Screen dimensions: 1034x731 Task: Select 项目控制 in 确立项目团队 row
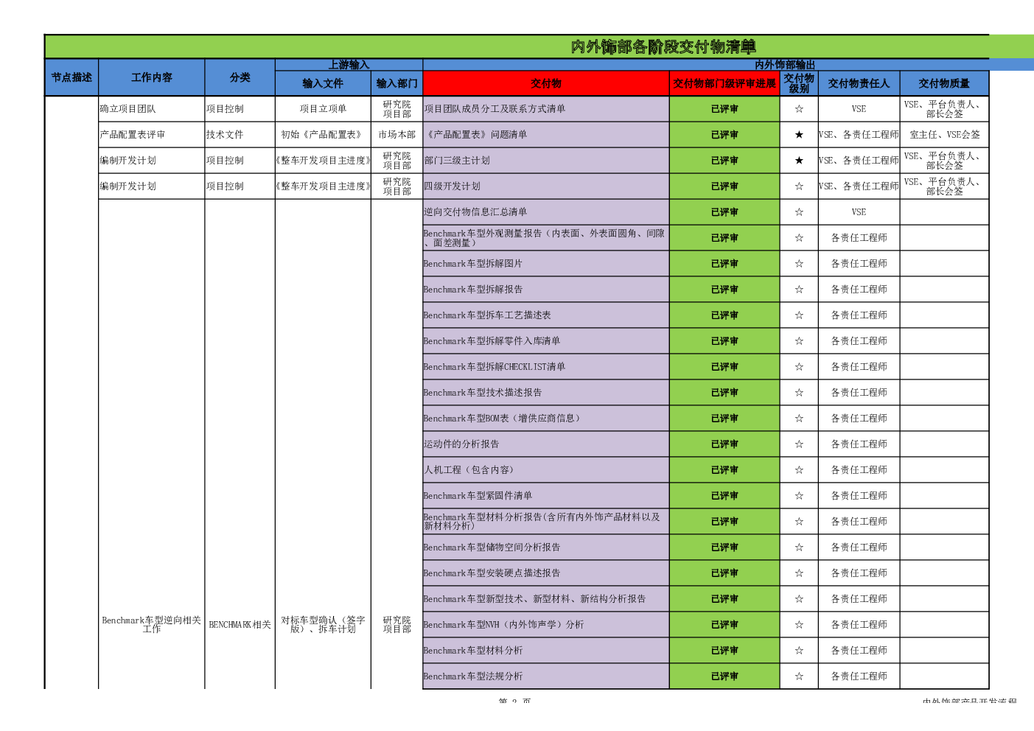240,109
